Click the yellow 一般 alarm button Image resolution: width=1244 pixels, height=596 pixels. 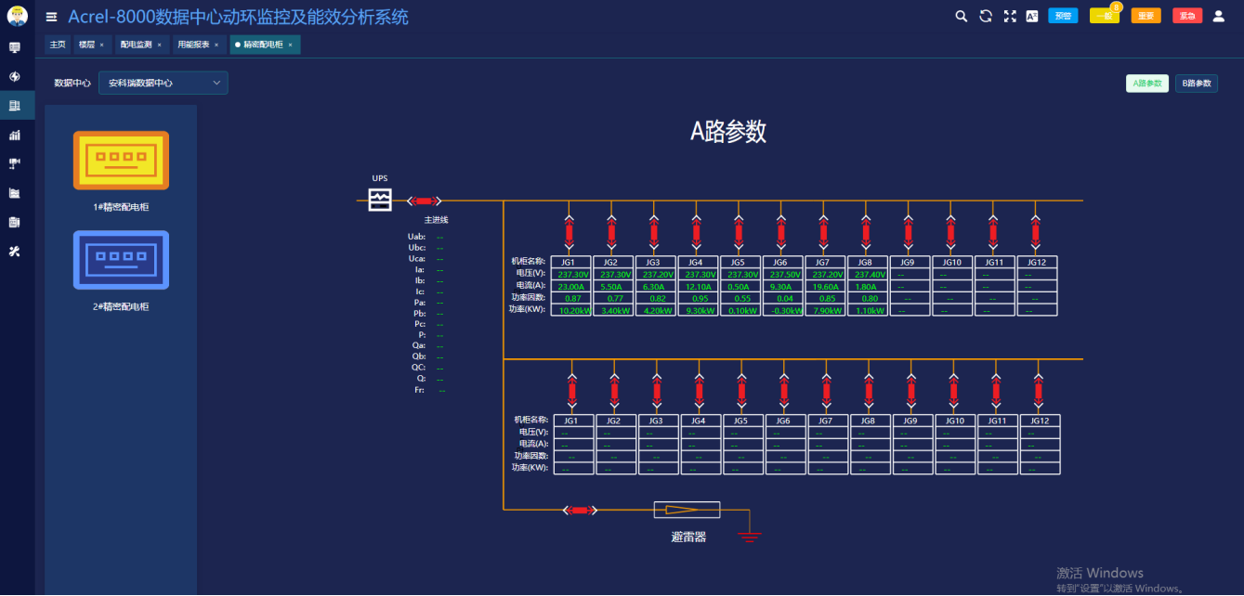(1104, 16)
